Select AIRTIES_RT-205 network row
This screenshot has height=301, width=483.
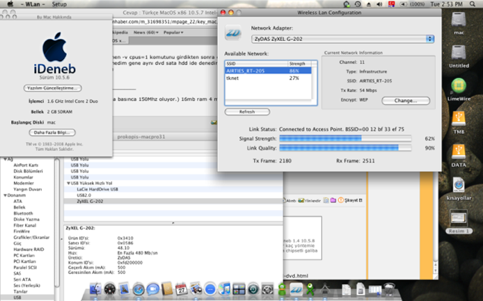(x=268, y=71)
